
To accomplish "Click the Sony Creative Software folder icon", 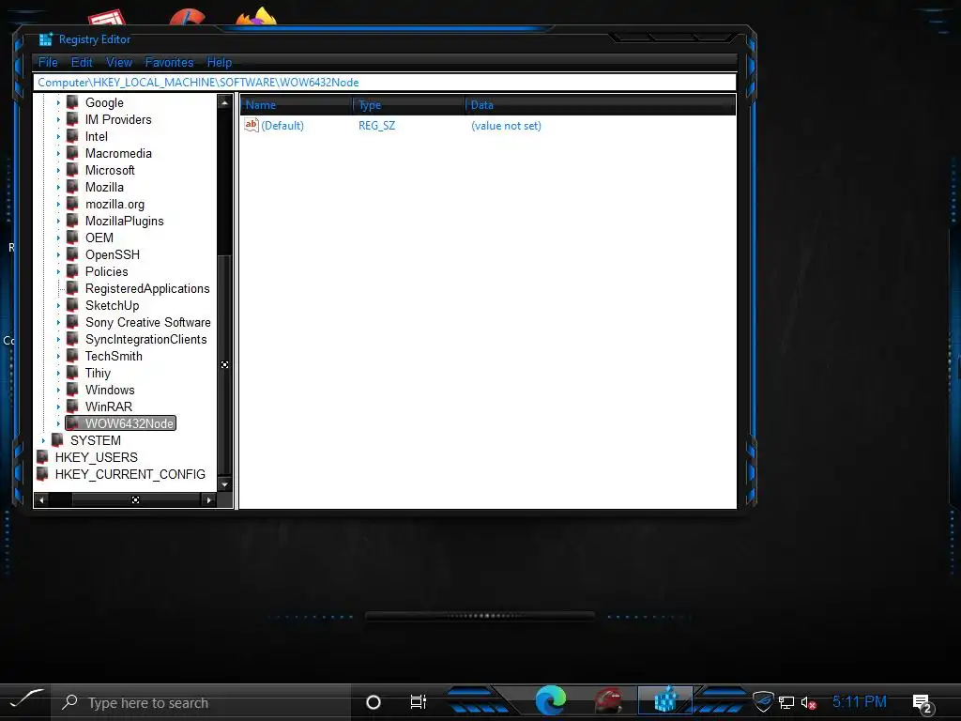I will click(72, 322).
